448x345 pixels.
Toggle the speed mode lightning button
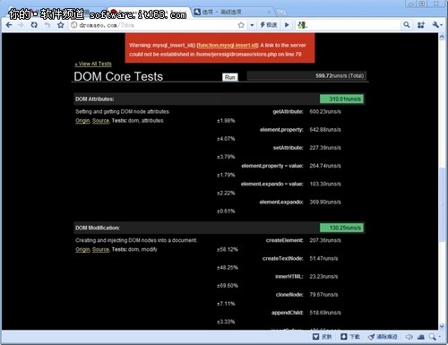[x=268, y=25]
